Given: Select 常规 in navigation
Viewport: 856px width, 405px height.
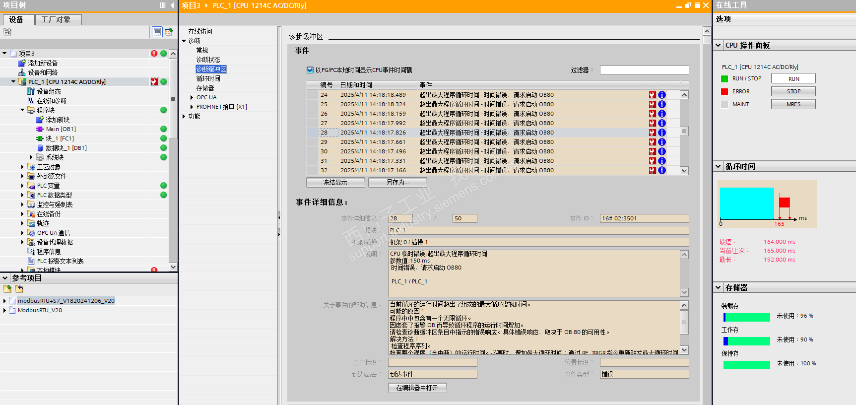Looking at the screenshot, I should click(x=202, y=50).
